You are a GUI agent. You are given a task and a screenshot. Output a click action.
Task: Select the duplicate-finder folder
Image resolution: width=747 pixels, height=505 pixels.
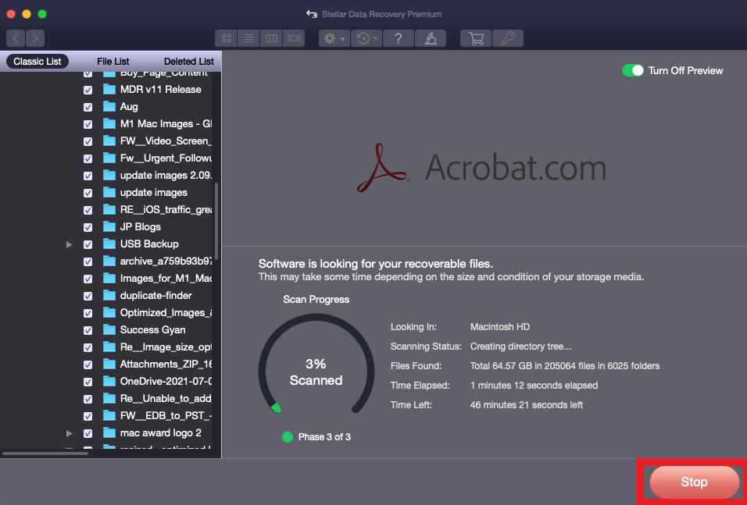point(155,295)
